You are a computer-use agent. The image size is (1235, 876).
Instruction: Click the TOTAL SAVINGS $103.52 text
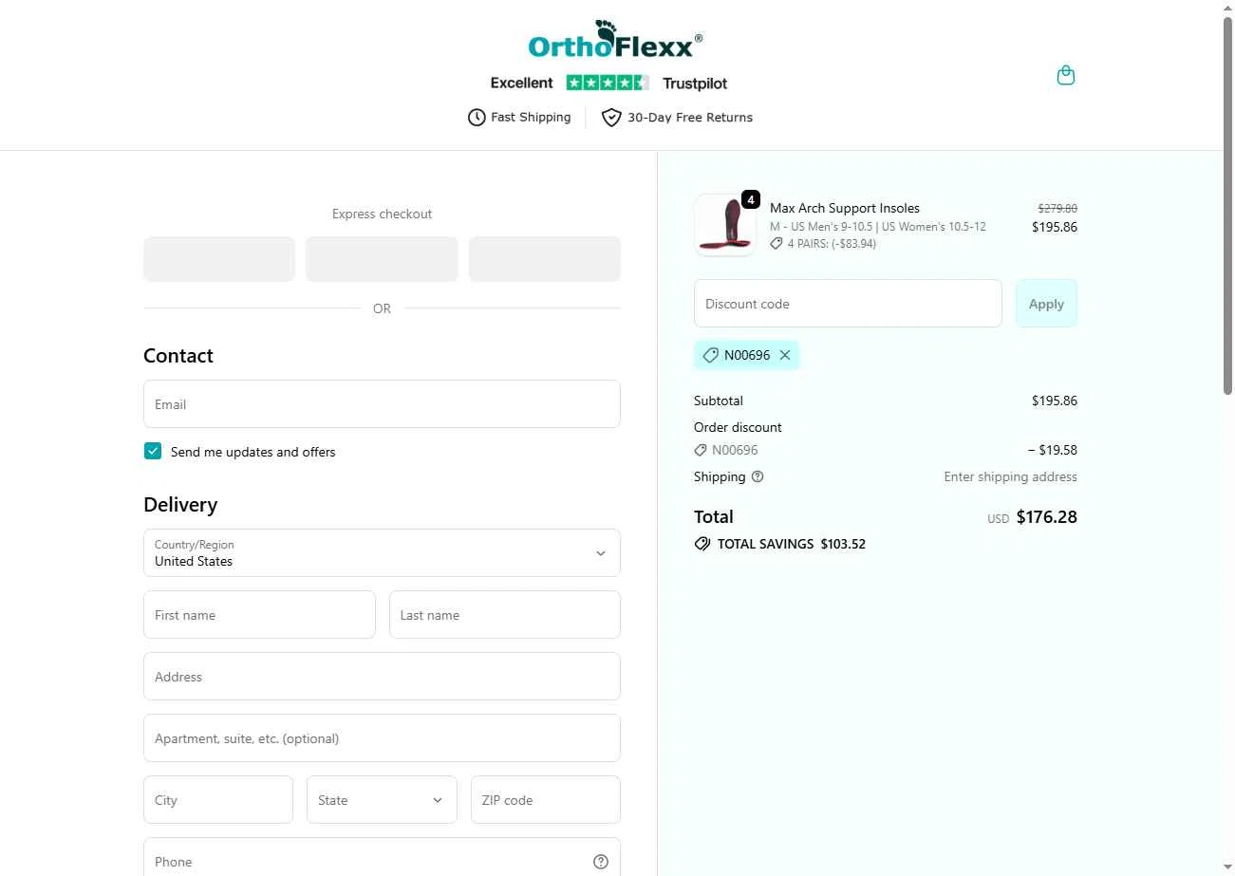click(x=792, y=544)
